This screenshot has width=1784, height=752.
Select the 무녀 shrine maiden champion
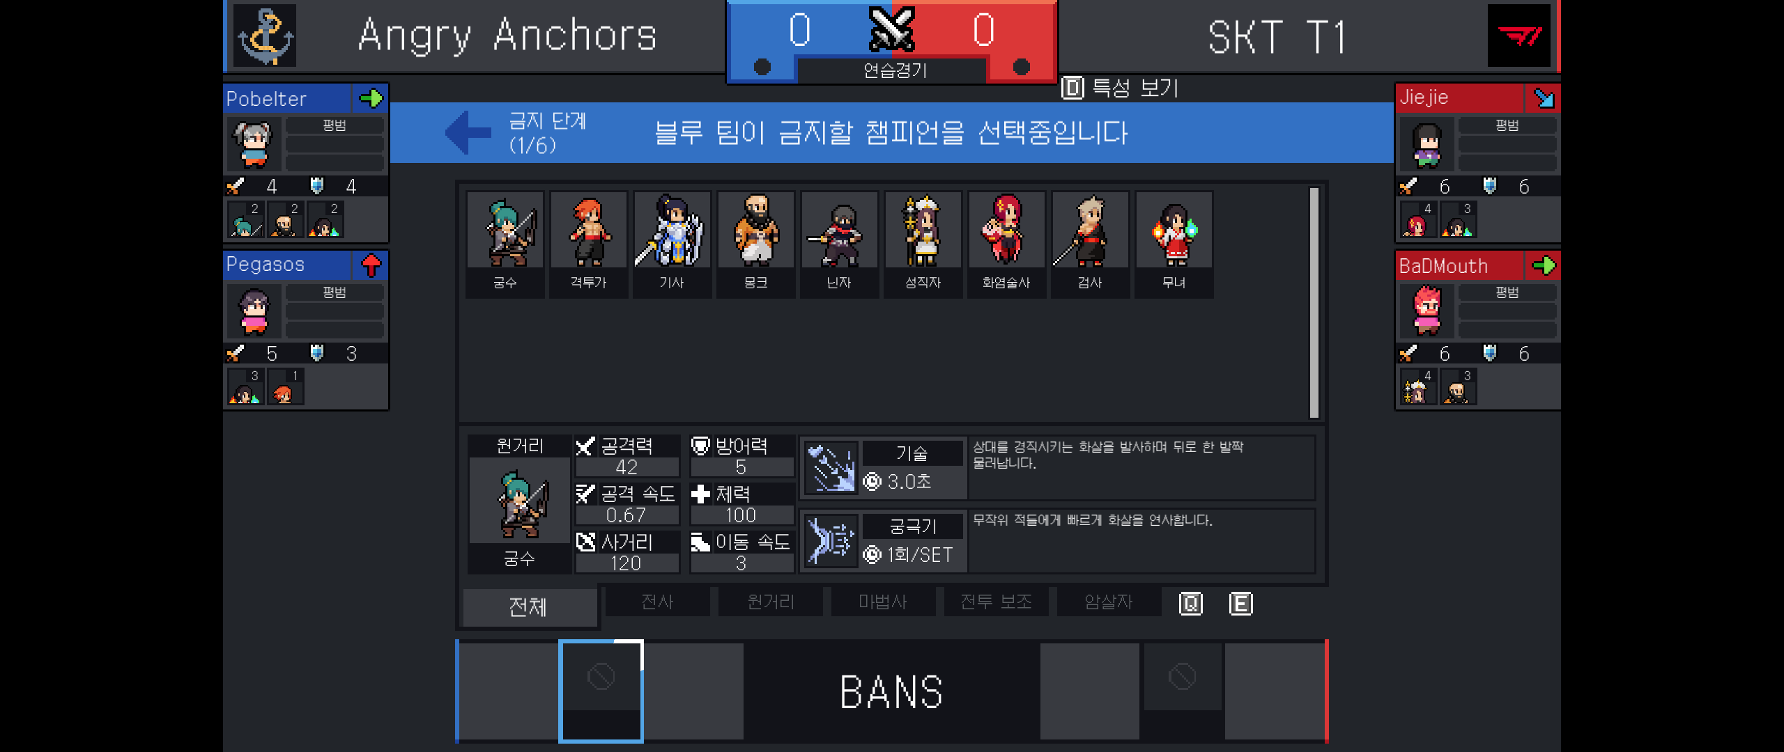tap(1174, 244)
